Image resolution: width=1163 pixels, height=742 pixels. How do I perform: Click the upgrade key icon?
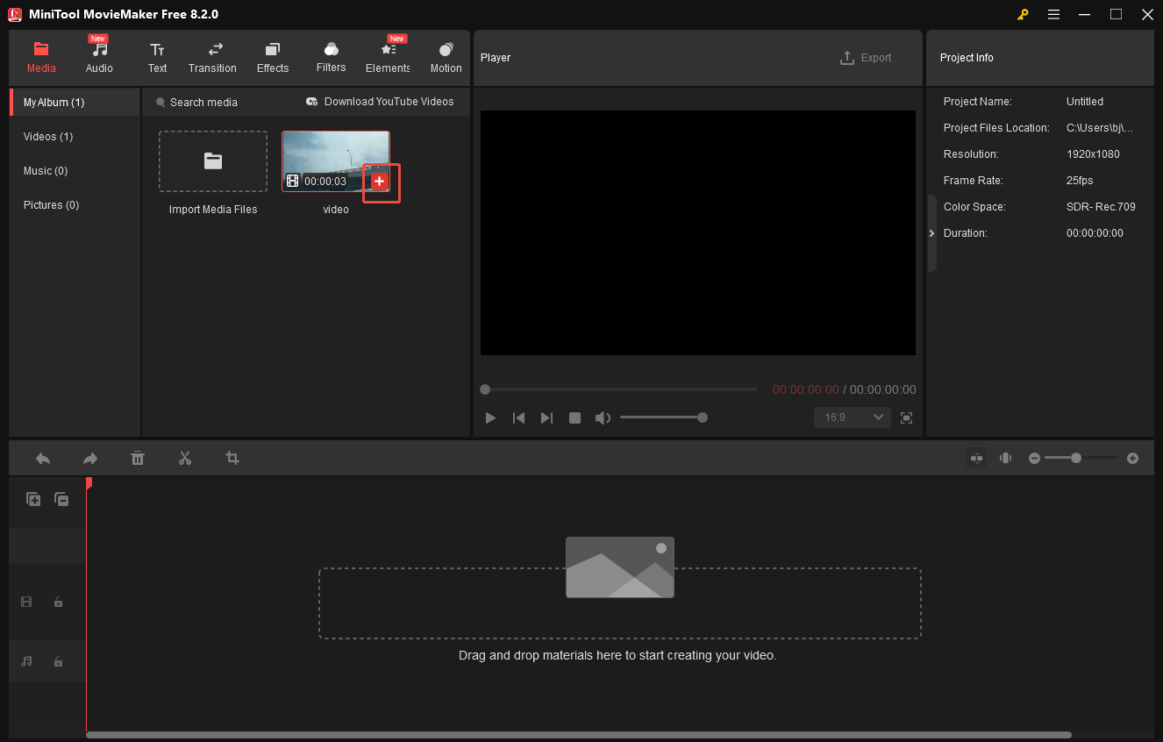[x=1023, y=14]
